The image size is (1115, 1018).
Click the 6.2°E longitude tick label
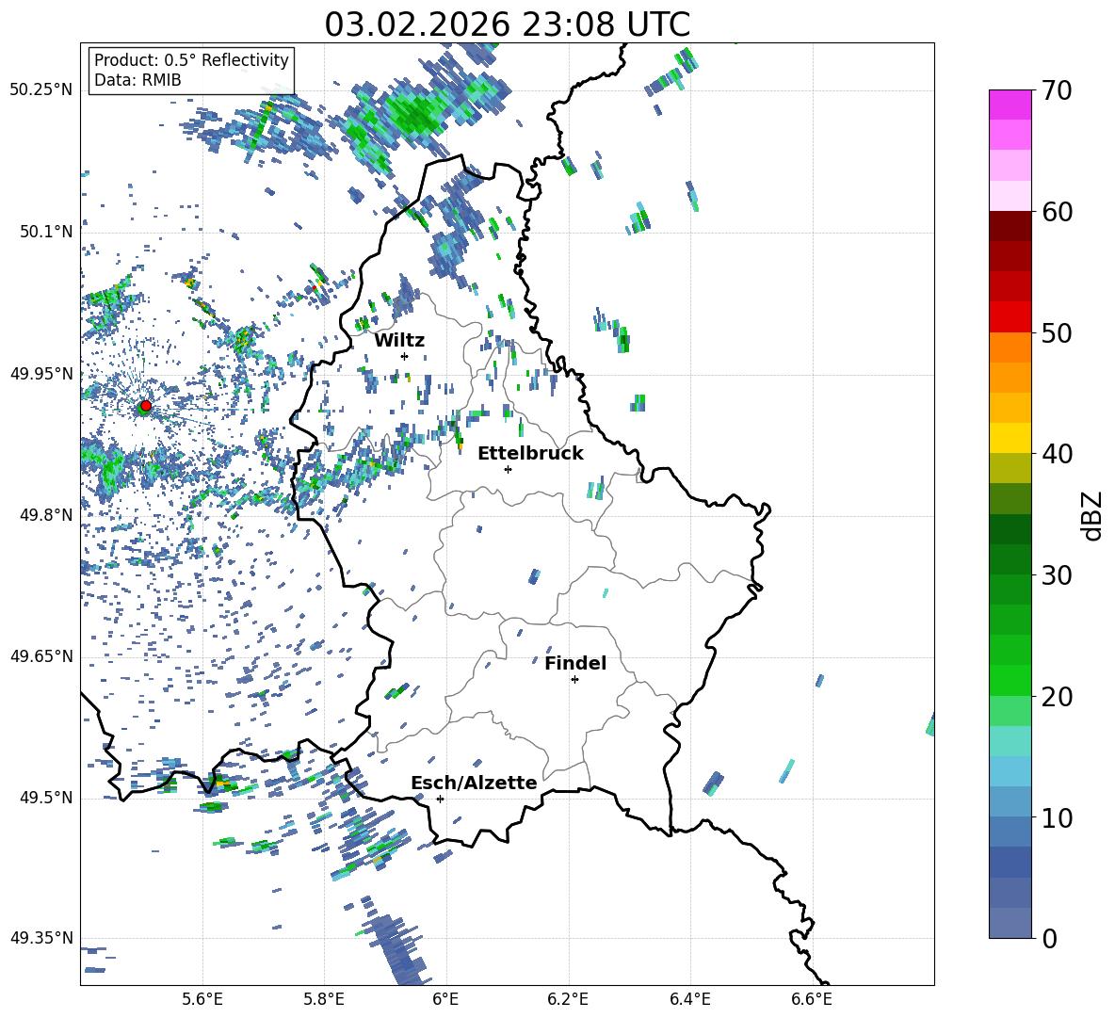568,999
